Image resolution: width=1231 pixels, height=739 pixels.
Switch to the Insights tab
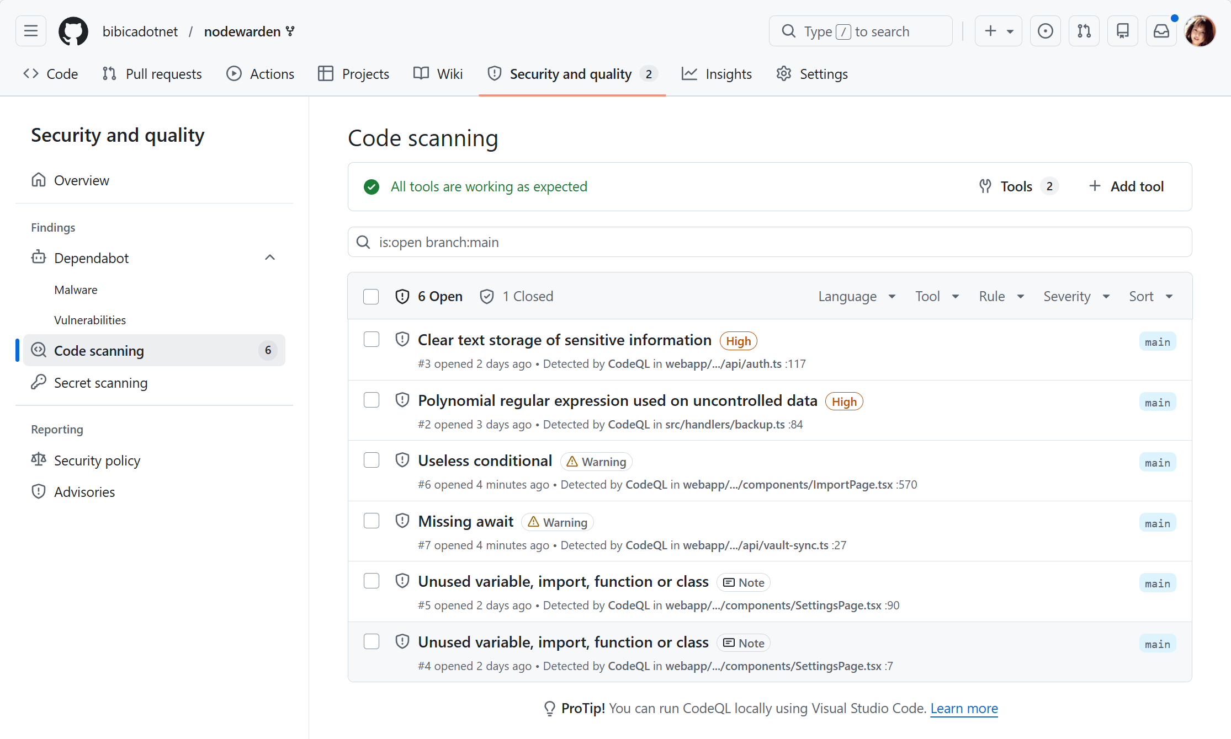pyautogui.click(x=717, y=74)
